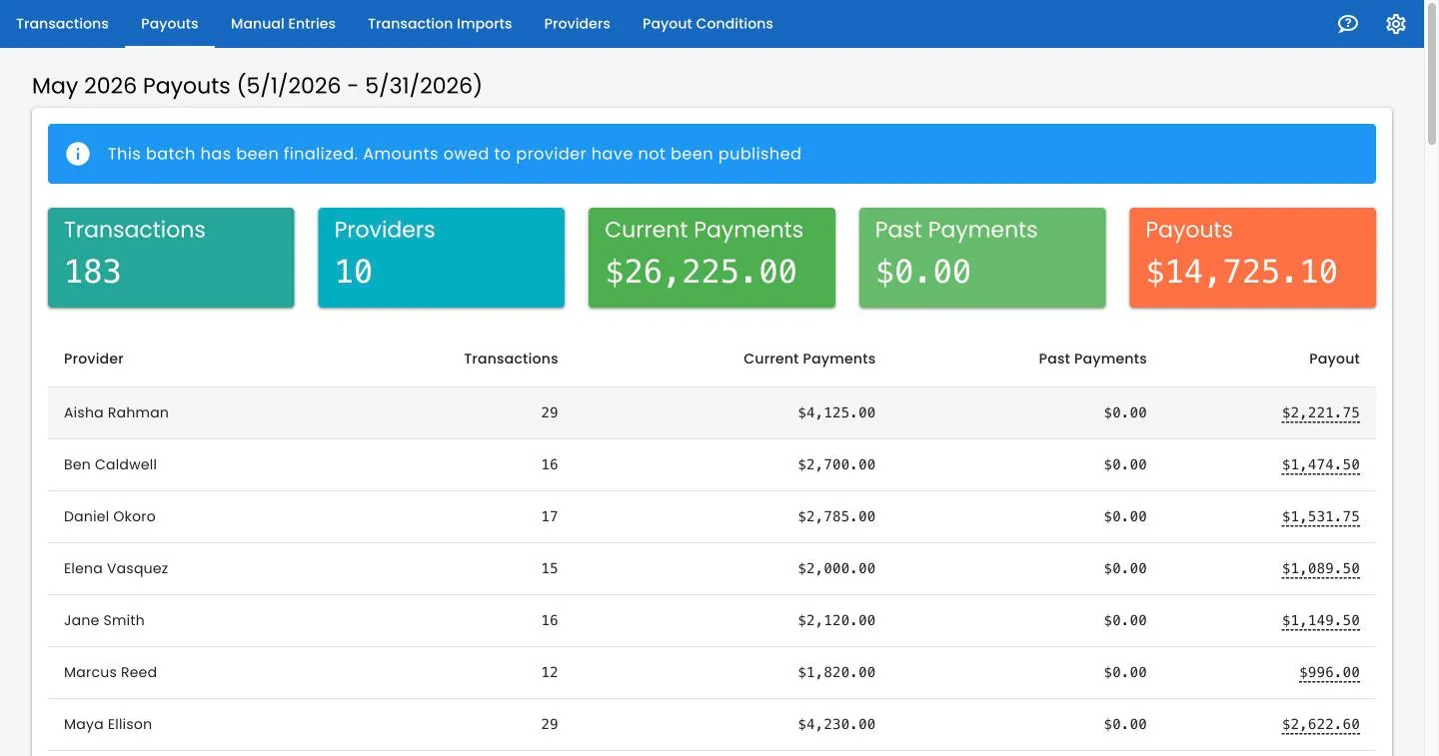This screenshot has width=1439, height=756.
Task: Click the Provider column header
Action: coord(94,359)
